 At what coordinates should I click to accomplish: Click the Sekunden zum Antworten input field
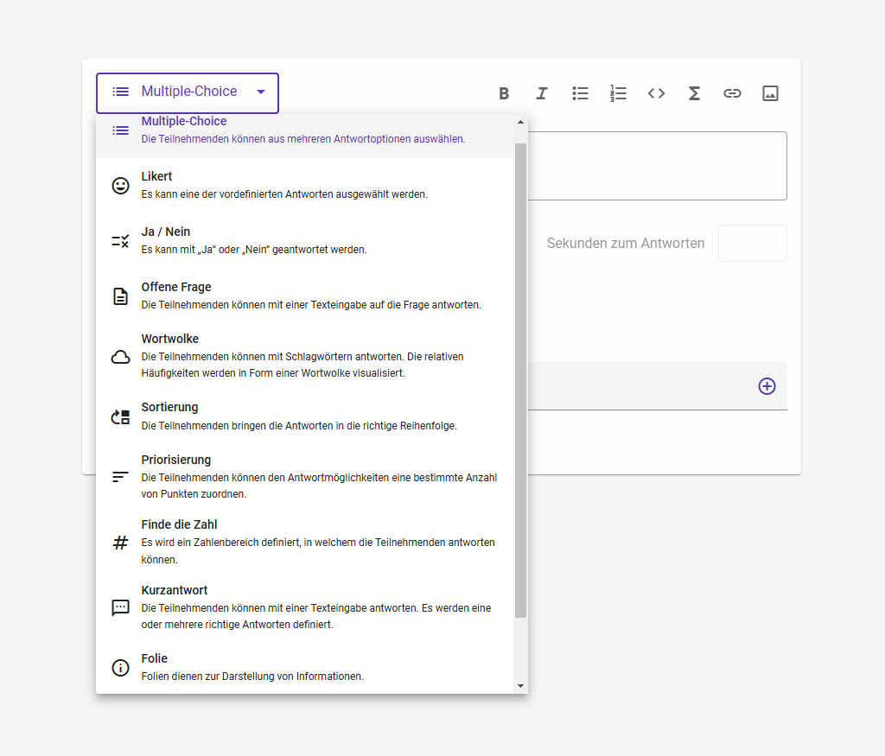(752, 244)
